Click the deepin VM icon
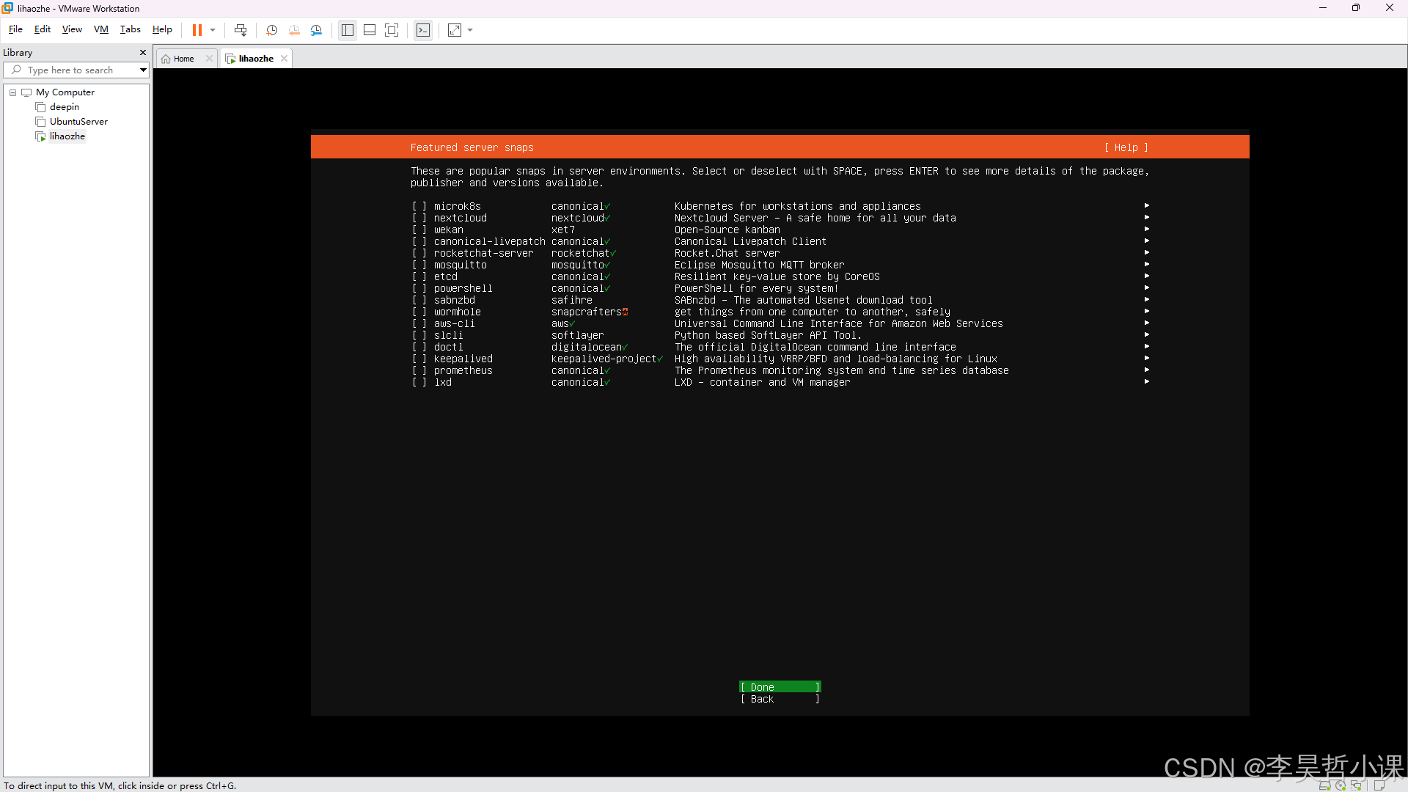The height and width of the screenshot is (792, 1408). click(41, 107)
